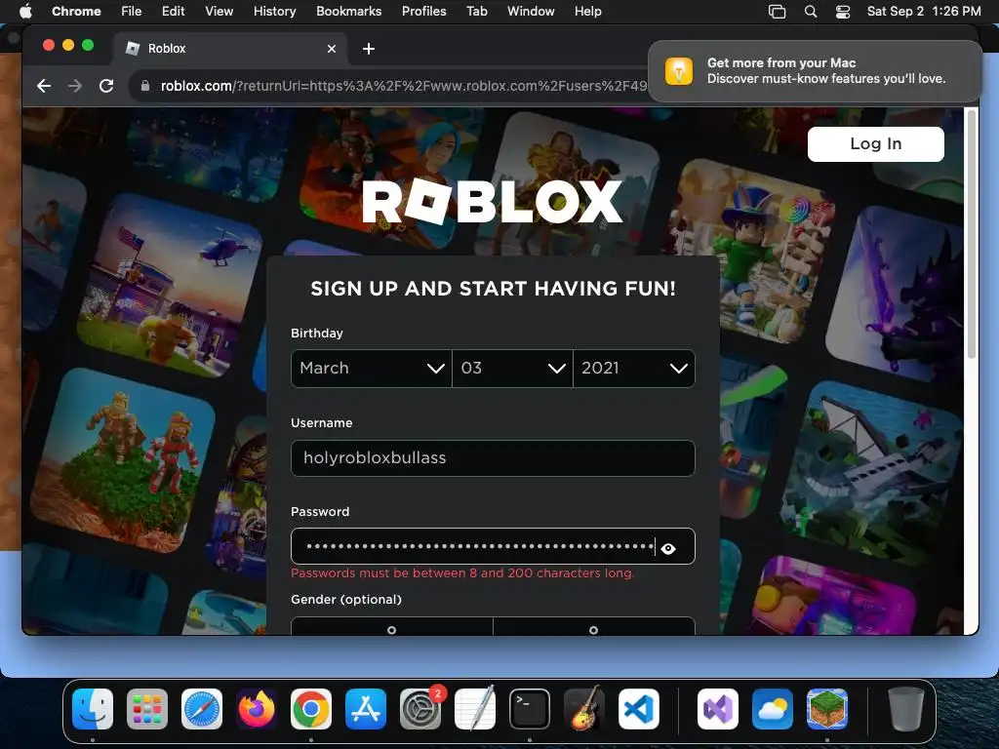The height and width of the screenshot is (749, 999).
Task: Click the lightbulb tips notification icon
Action: pyautogui.click(x=679, y=70)
